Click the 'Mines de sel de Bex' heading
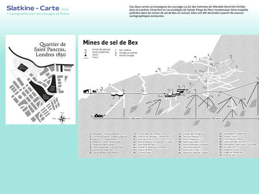Image resolution: width=259 pixels, height=194 pixels. pyautogui.click(x=111, y=43)
